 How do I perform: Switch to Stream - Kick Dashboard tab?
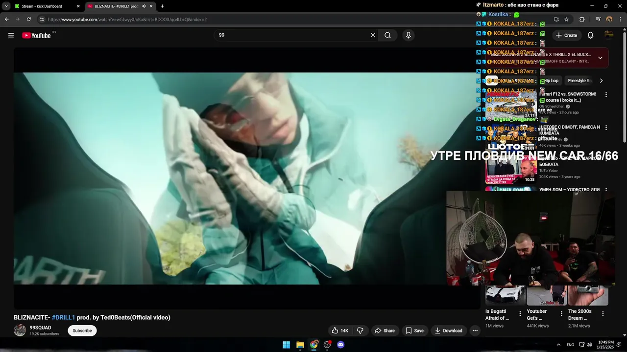[x=47, y=6]
